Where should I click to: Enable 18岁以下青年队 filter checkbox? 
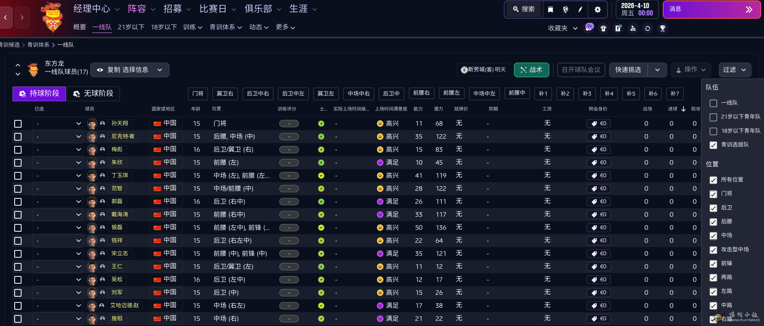click(713, 131)
